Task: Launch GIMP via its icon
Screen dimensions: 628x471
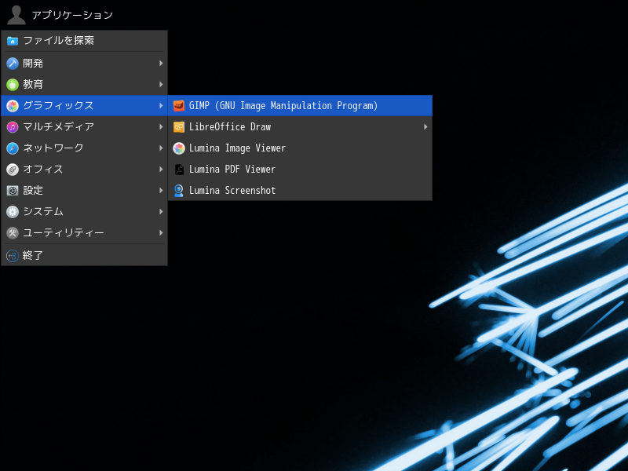Action: pos(179,105)
